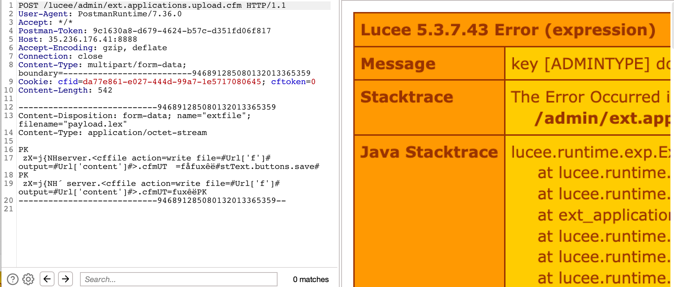
Task: Click the cfid cookie value
Action: pos(172,82)
